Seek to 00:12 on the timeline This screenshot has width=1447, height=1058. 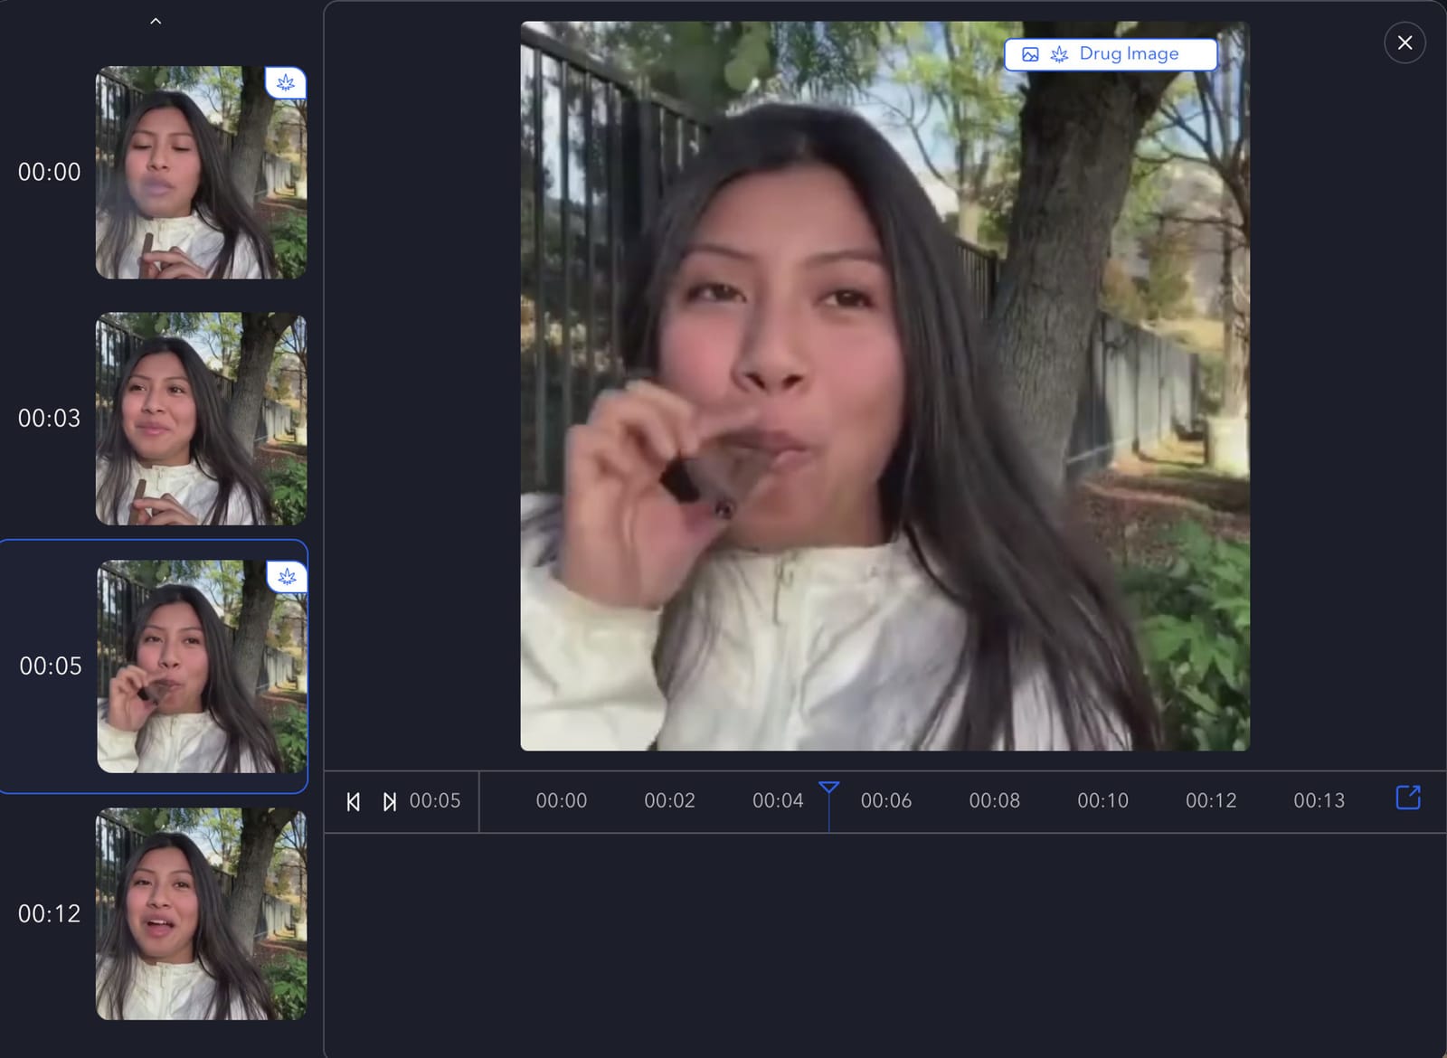click(x=1211, y=800)
